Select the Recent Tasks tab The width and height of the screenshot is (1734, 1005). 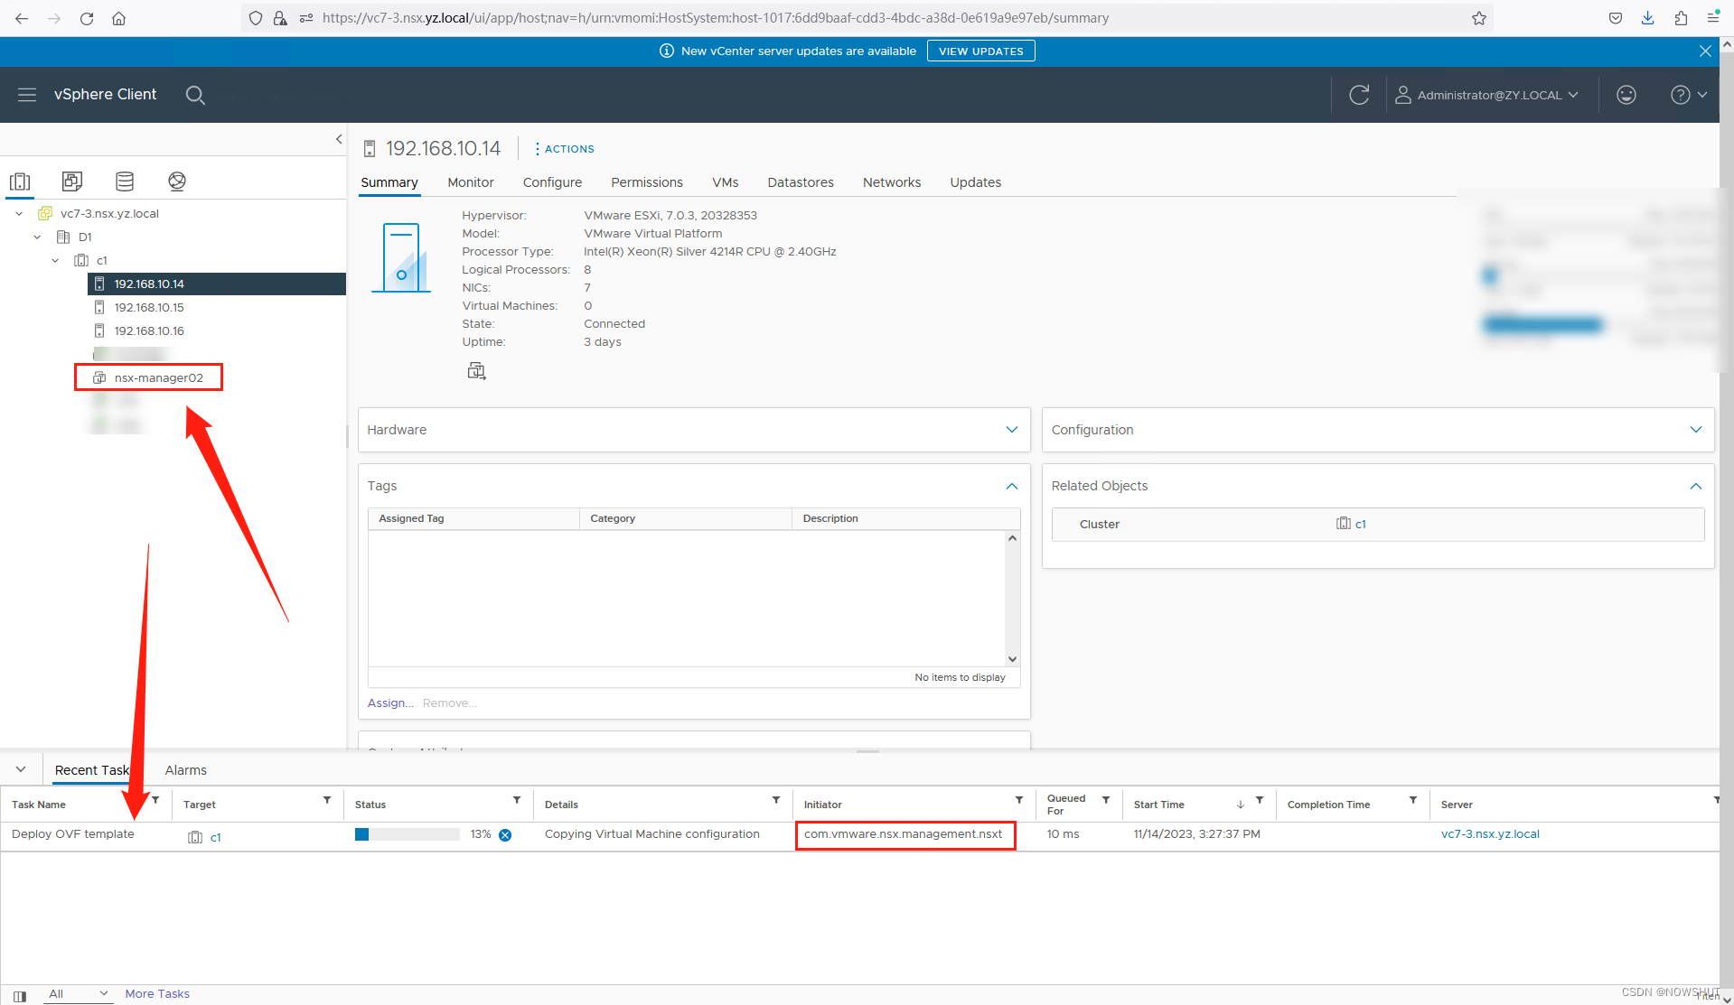pos(93,770)
